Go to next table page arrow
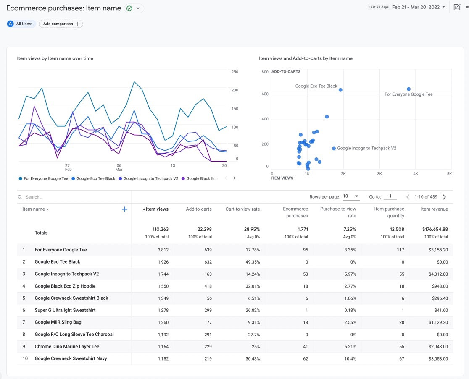The width and height of the screenshot is (469, 379). (x=445, y=197)
